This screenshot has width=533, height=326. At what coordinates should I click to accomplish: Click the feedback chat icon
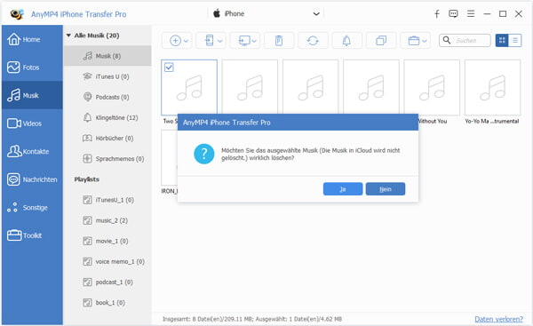tap(453, 13)
